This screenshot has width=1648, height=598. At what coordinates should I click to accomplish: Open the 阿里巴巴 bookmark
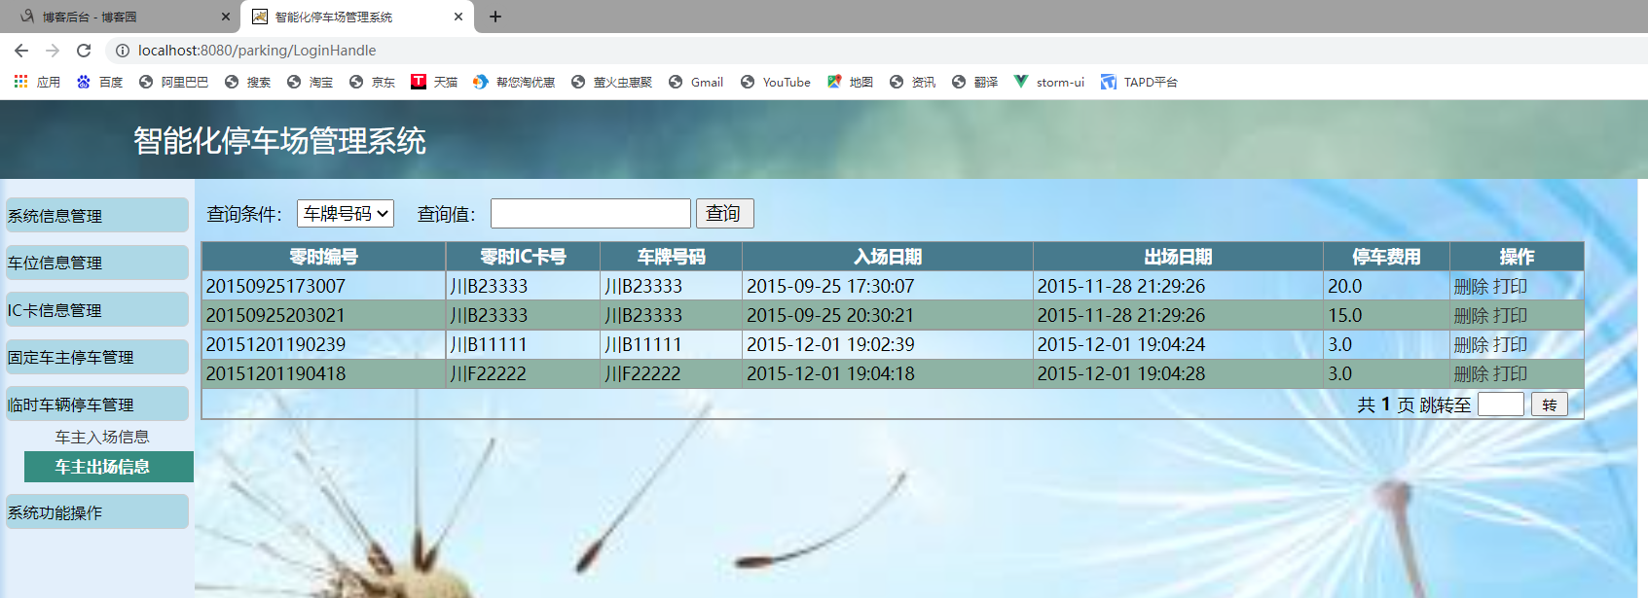pyautogui.click(x=173, y=82)
